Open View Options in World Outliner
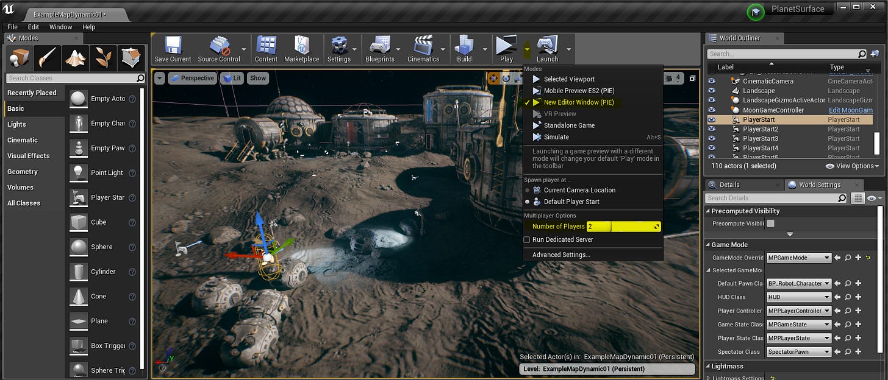Viewport: 888px width, 380px height. coord(852,166)
